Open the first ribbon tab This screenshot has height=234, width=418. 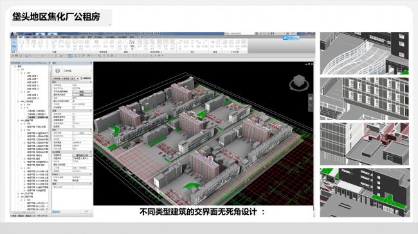pos(21,37)
